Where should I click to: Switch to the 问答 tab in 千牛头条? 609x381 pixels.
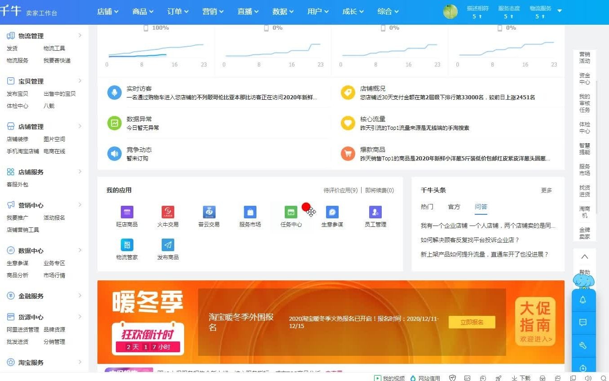[x=481, y=207]
